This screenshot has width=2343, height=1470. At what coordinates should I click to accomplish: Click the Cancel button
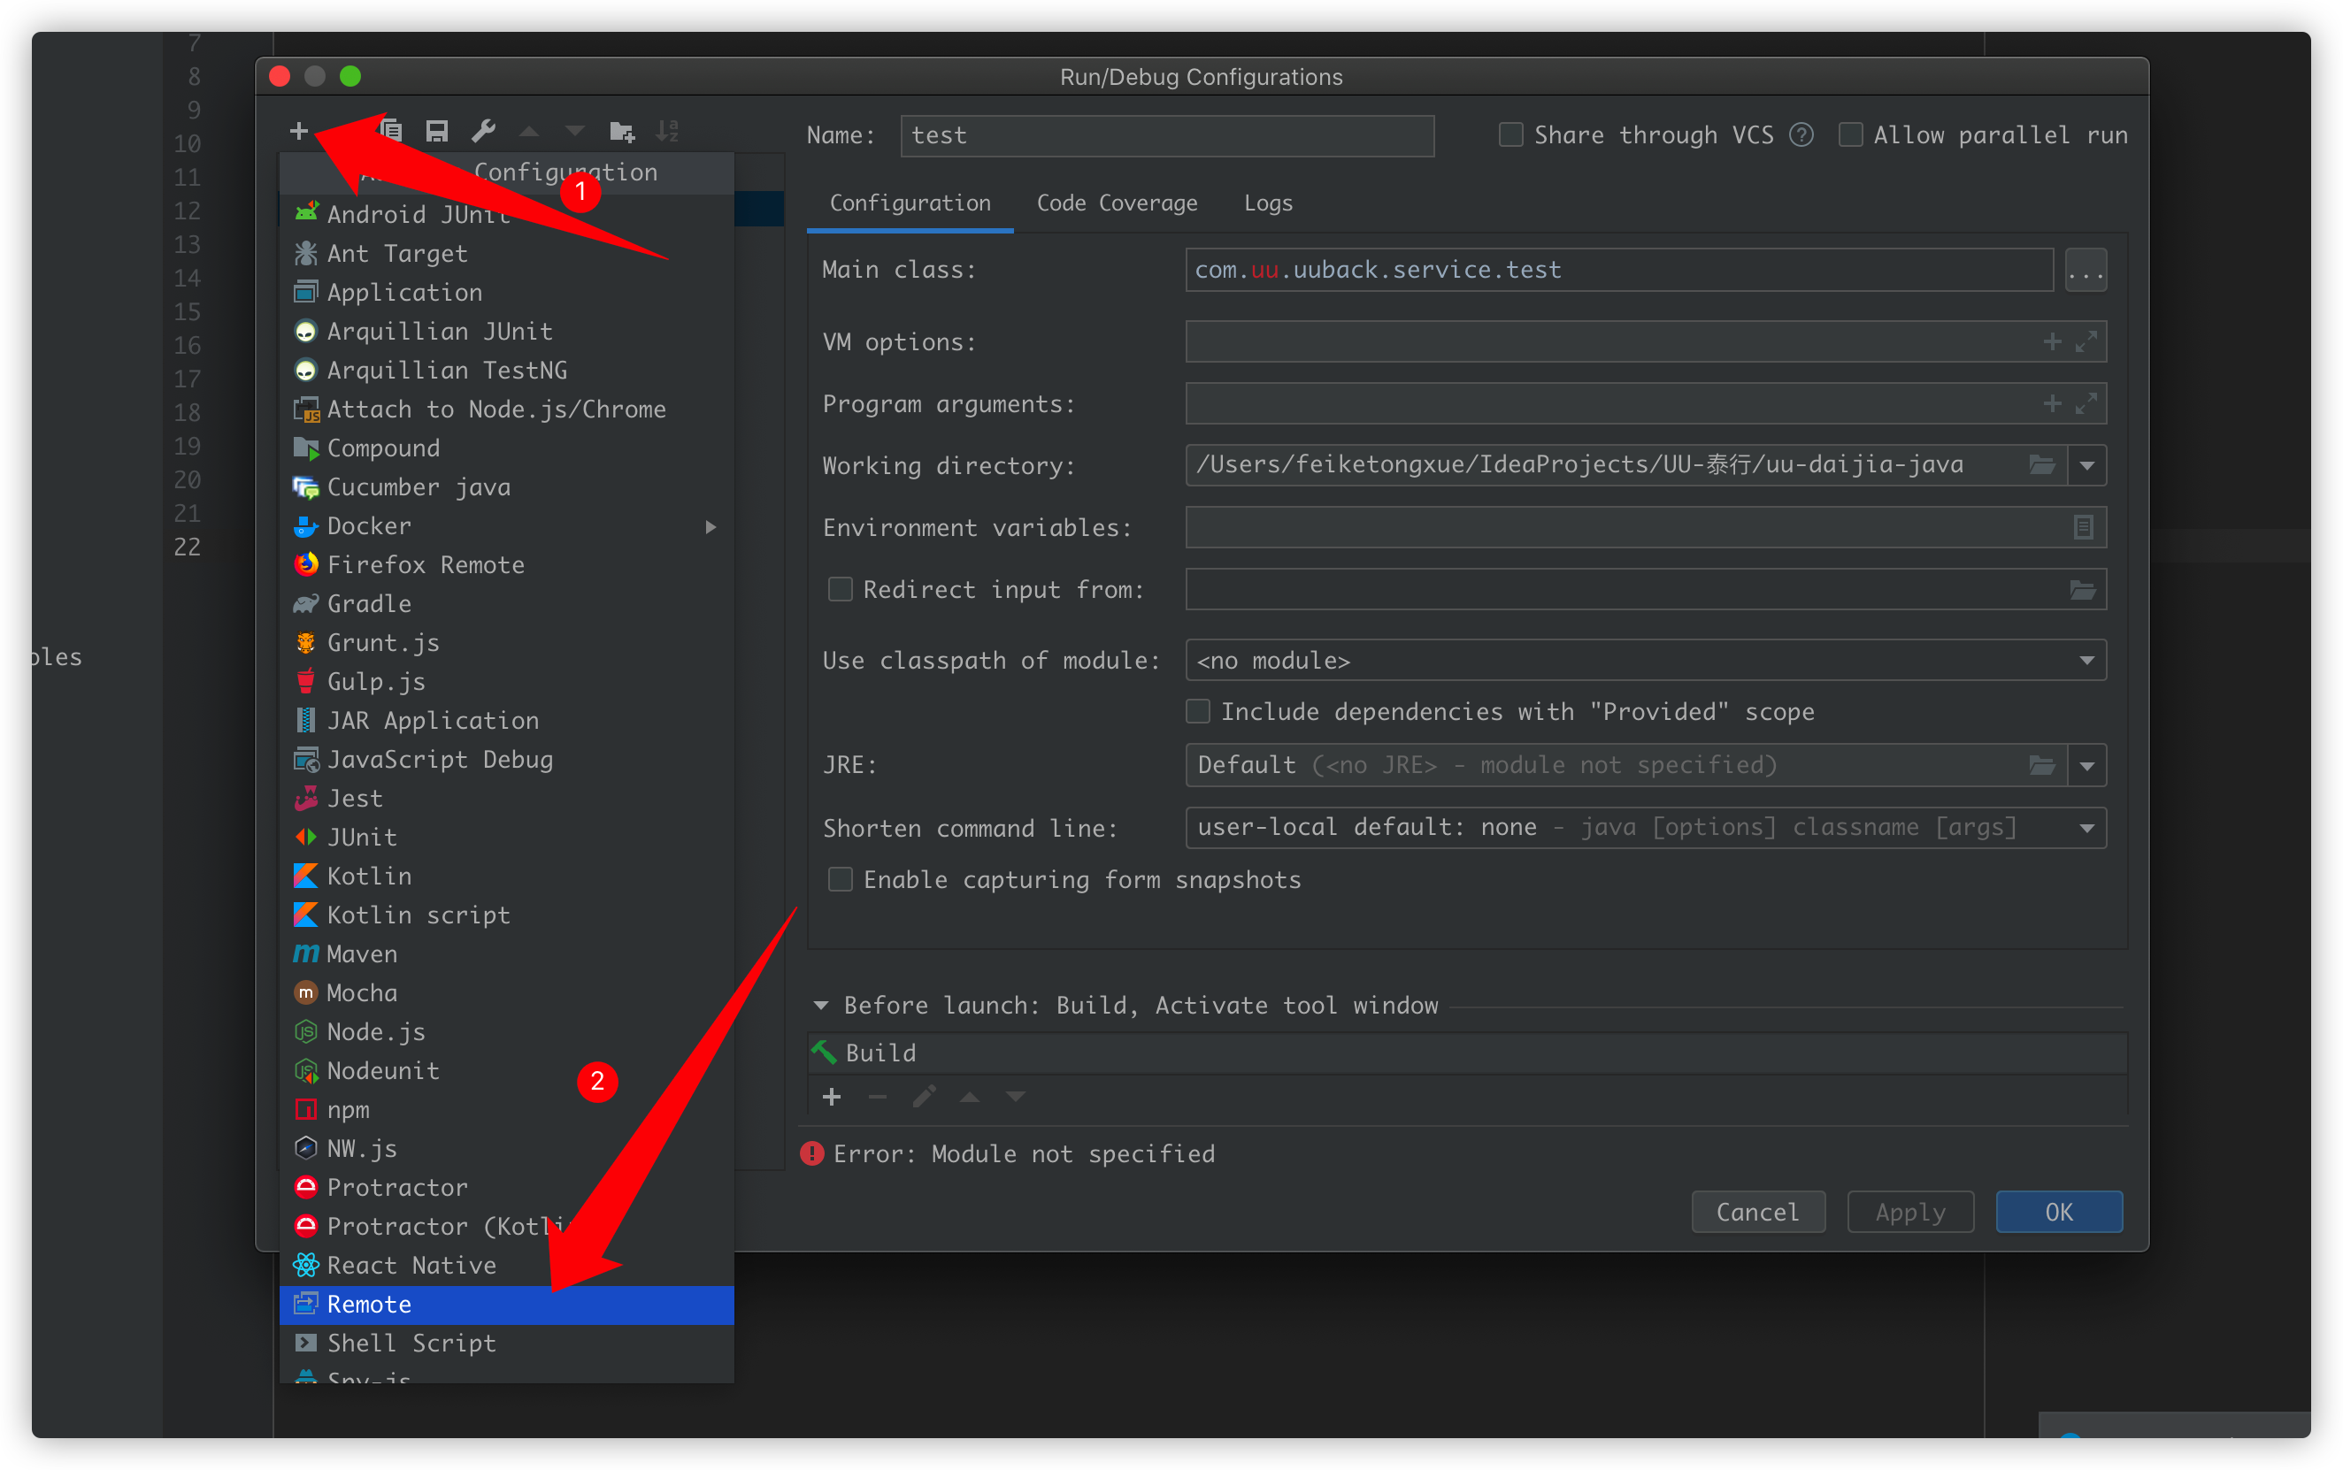pyautogui.click(x=1757, y=1213)
